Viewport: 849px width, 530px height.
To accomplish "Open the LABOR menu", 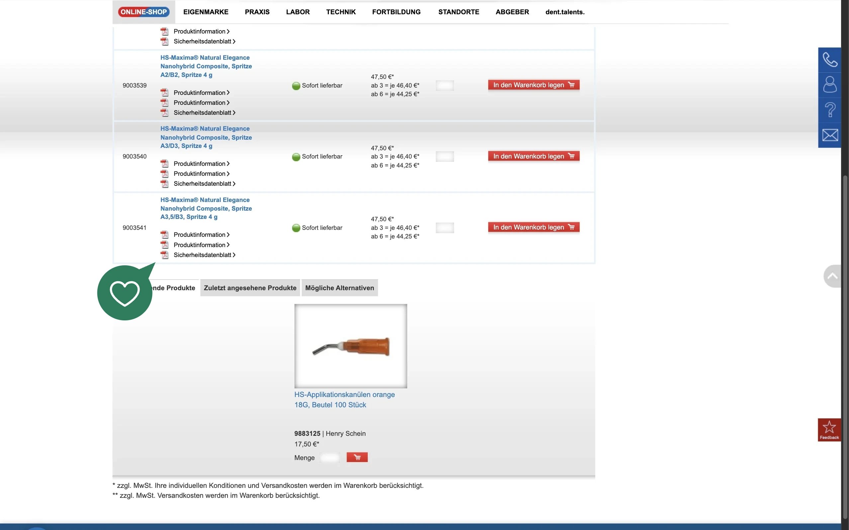I will tap(298, 12).
